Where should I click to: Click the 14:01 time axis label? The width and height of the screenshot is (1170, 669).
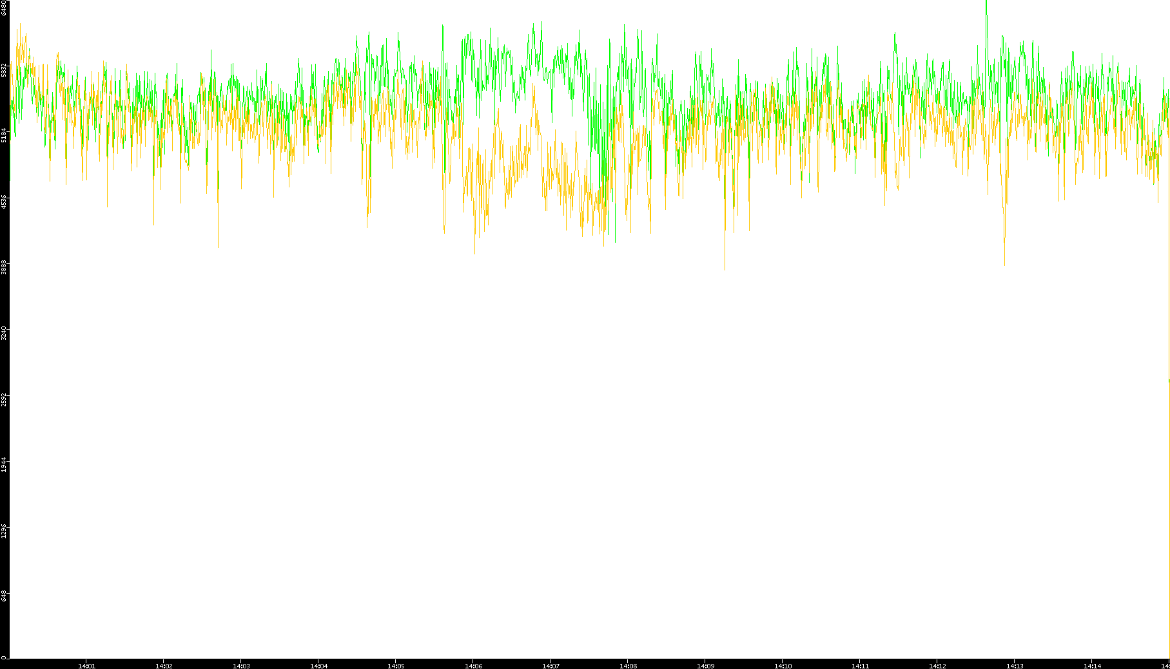(86, 665)
